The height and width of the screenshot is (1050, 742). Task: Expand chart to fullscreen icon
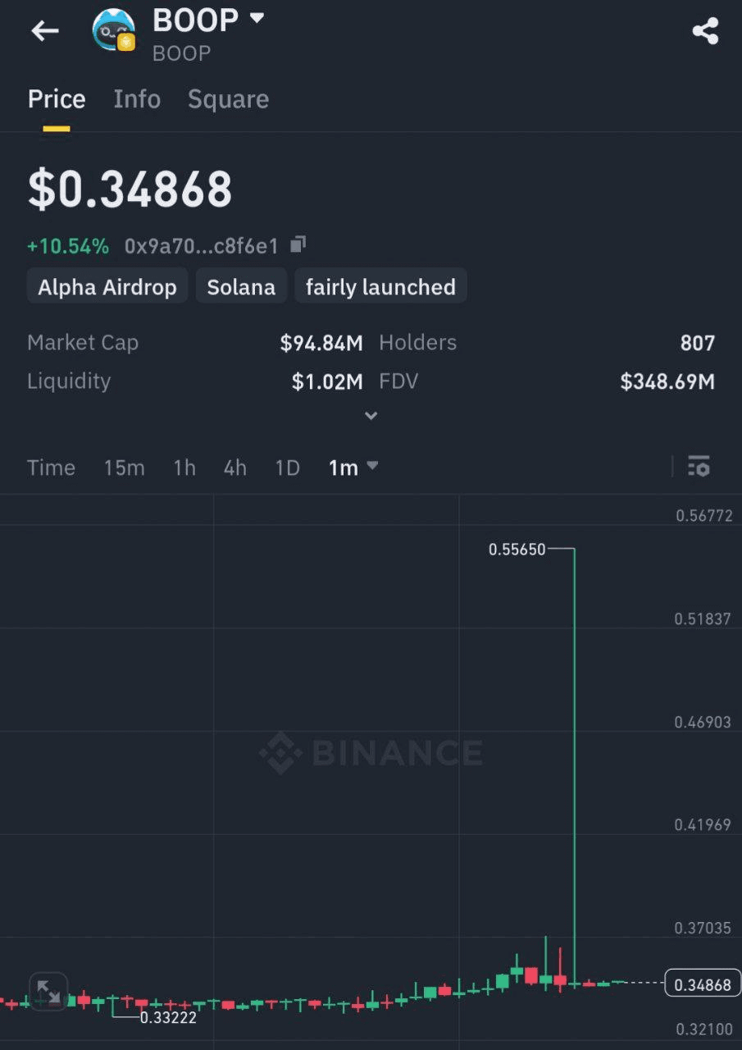(48, 991)
